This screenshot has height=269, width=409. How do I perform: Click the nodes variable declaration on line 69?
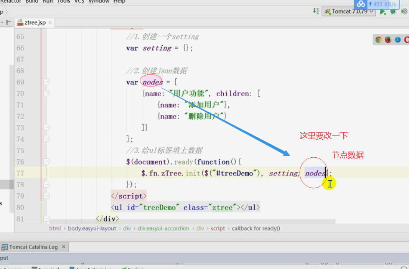pos(153,82)
